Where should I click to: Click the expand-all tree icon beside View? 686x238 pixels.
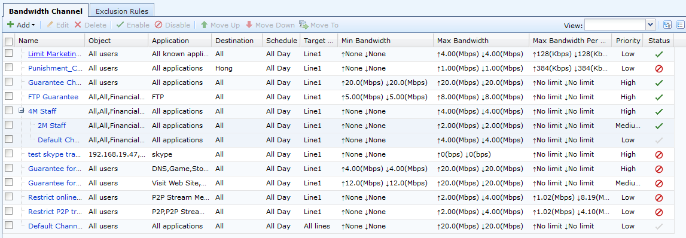[667, 25]
